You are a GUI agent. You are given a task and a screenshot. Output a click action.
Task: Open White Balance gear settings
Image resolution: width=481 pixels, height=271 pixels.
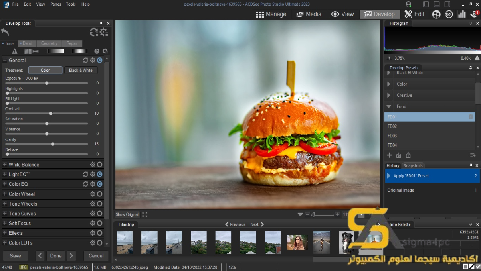tap(93, 165)
